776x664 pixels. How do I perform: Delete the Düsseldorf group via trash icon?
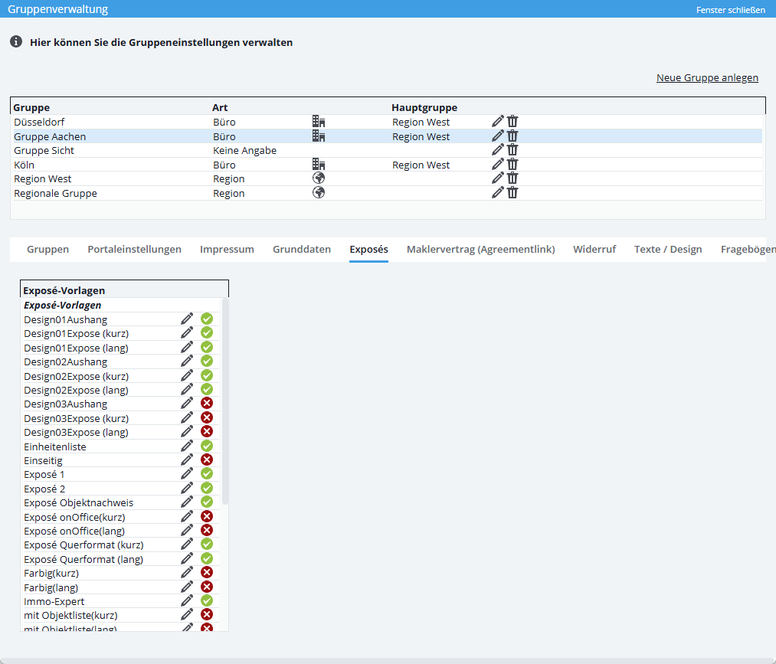pyautogui.click(x=512, y=121)
